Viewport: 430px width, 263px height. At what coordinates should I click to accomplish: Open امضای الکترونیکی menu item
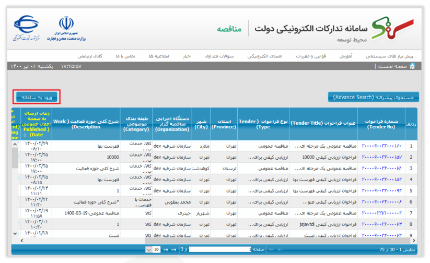coord(265,56)
